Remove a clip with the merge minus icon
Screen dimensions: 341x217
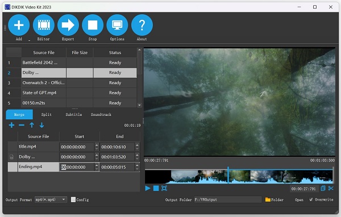coord(22,125)
